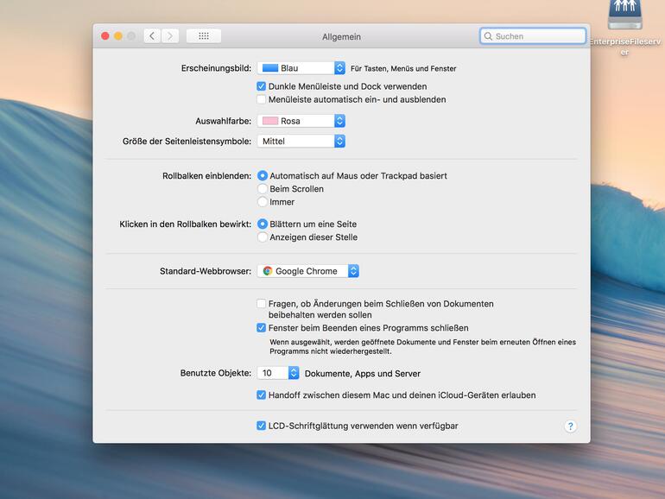Toggle Handoff with iCloud devices checkbox
665x499 pixels.
pos(262,395)
